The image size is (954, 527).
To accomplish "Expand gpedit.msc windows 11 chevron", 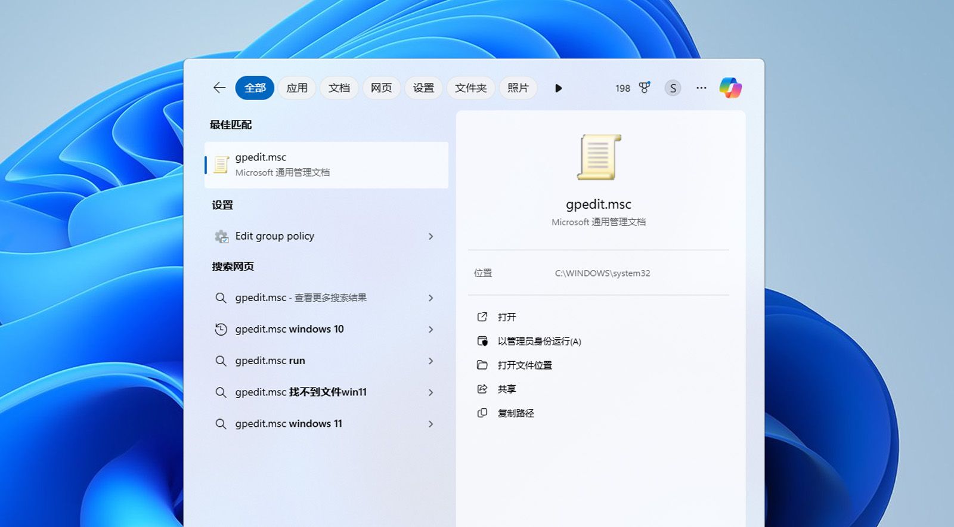I will [430, 424].
